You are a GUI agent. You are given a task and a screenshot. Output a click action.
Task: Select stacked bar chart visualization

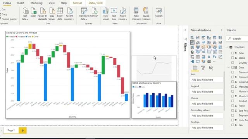[192, 37]
